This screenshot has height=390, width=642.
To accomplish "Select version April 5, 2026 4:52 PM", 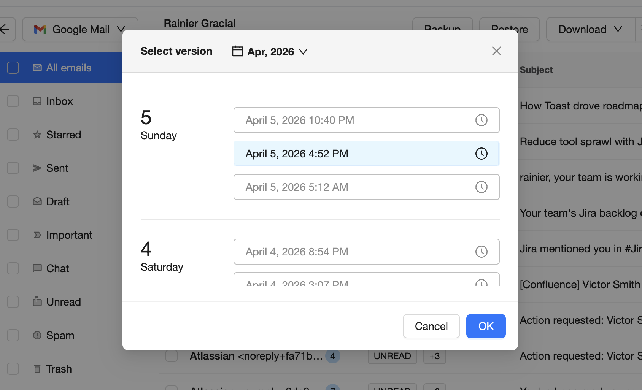I will pos(366,154).
